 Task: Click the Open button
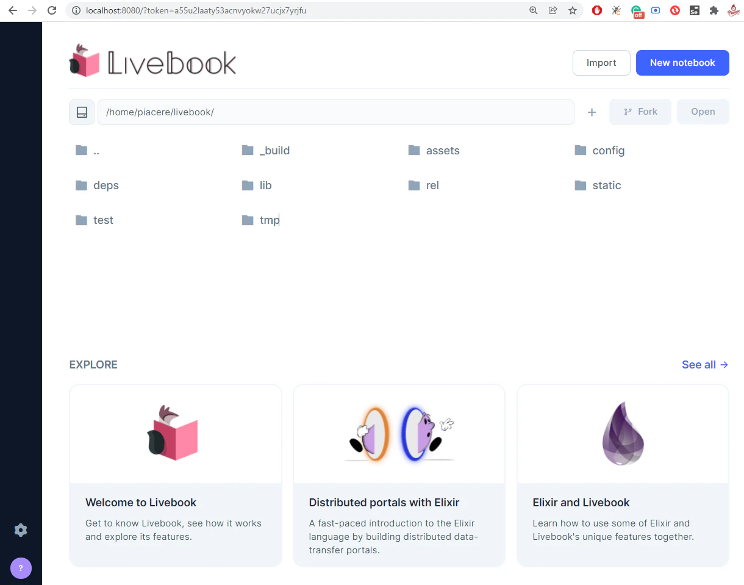[703, 112]
